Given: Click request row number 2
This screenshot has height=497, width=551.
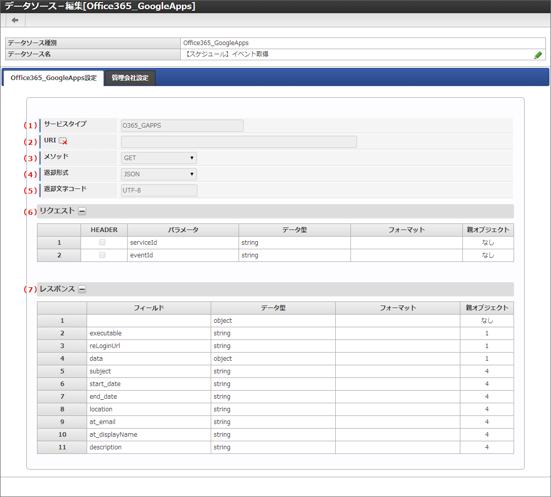Looking at the screenshot, I should pyautogui.click(x=59, y=255).
